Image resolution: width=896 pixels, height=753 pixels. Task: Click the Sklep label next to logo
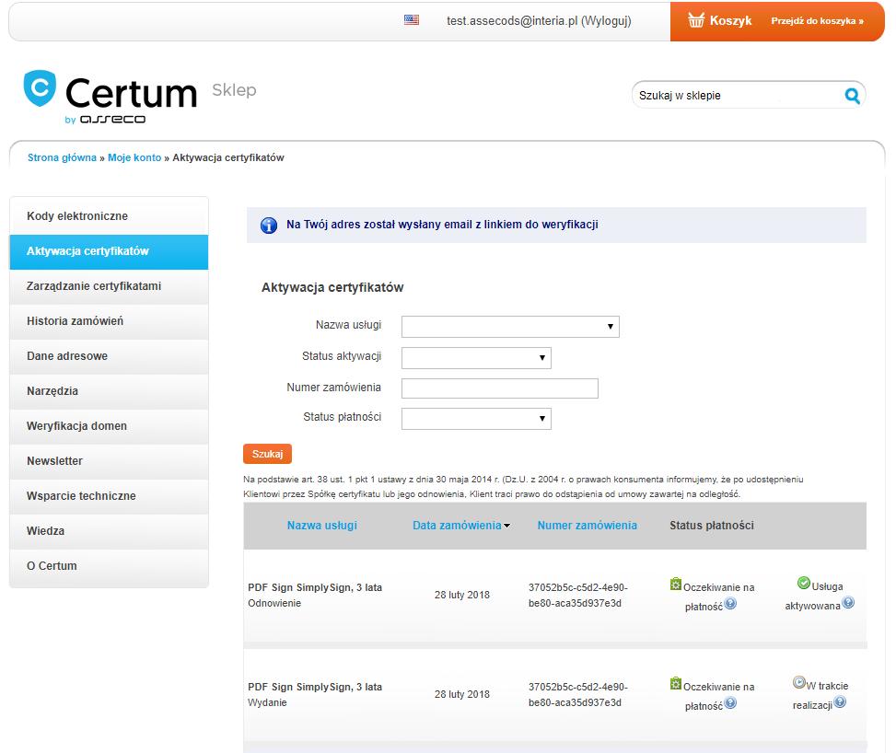[x=234, y=89]
